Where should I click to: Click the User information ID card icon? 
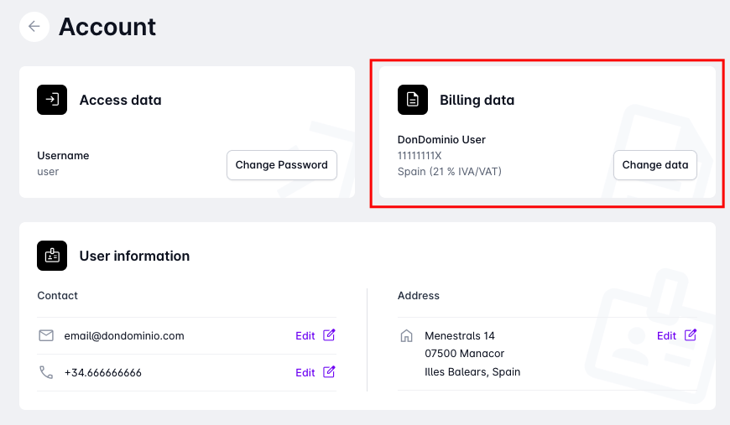[52, 256]
